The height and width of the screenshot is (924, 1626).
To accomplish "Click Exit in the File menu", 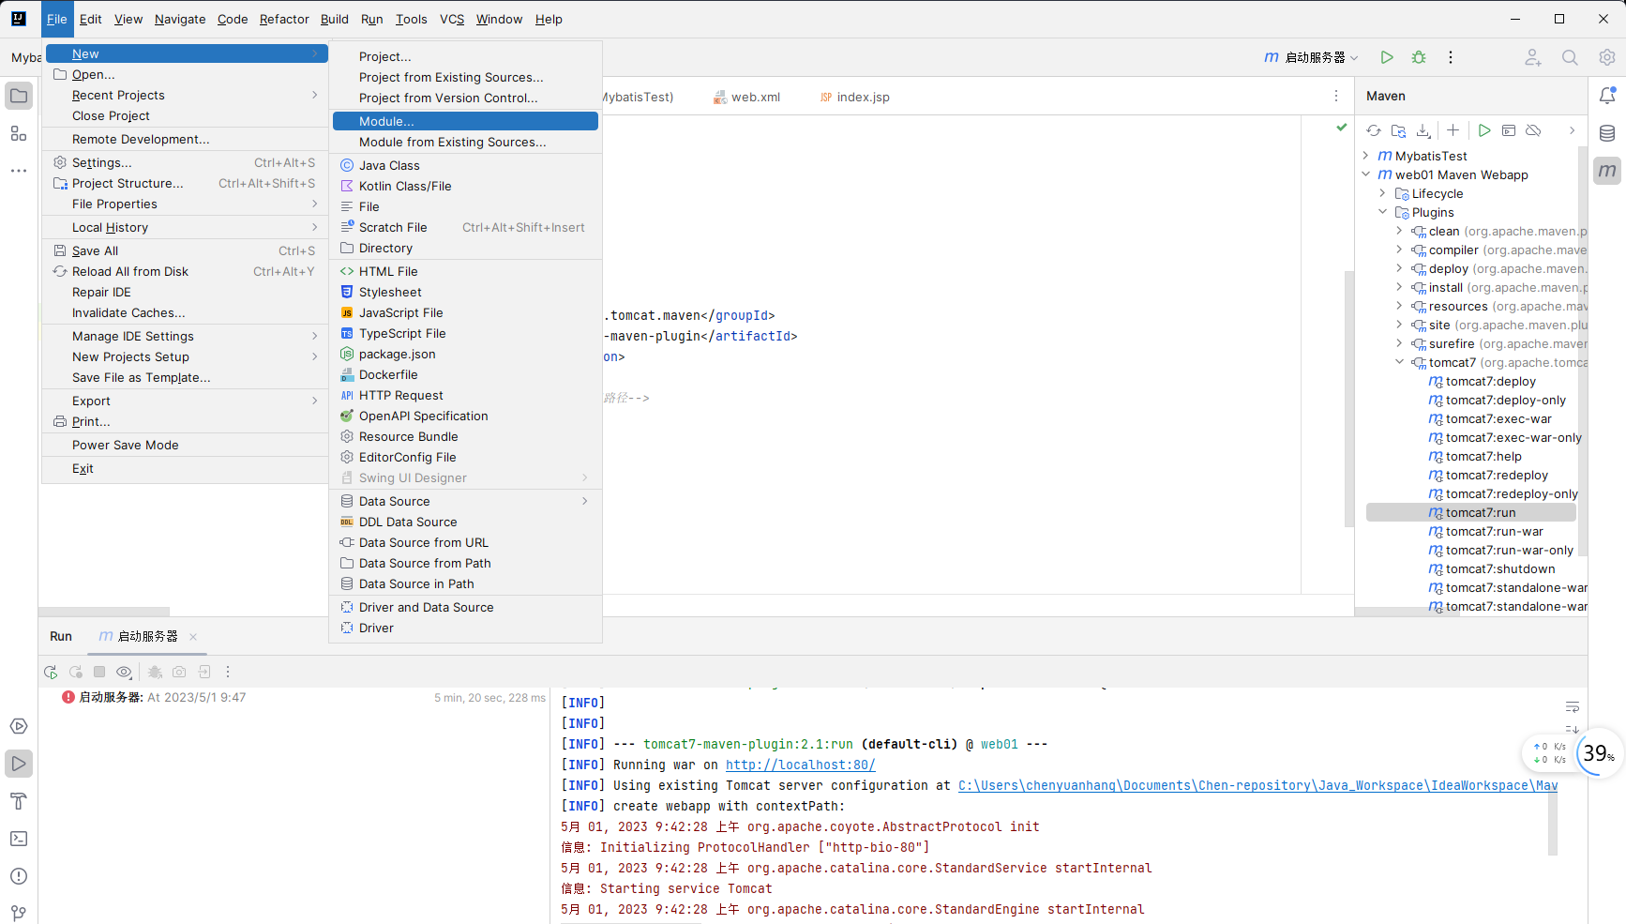I will point(185,468).
